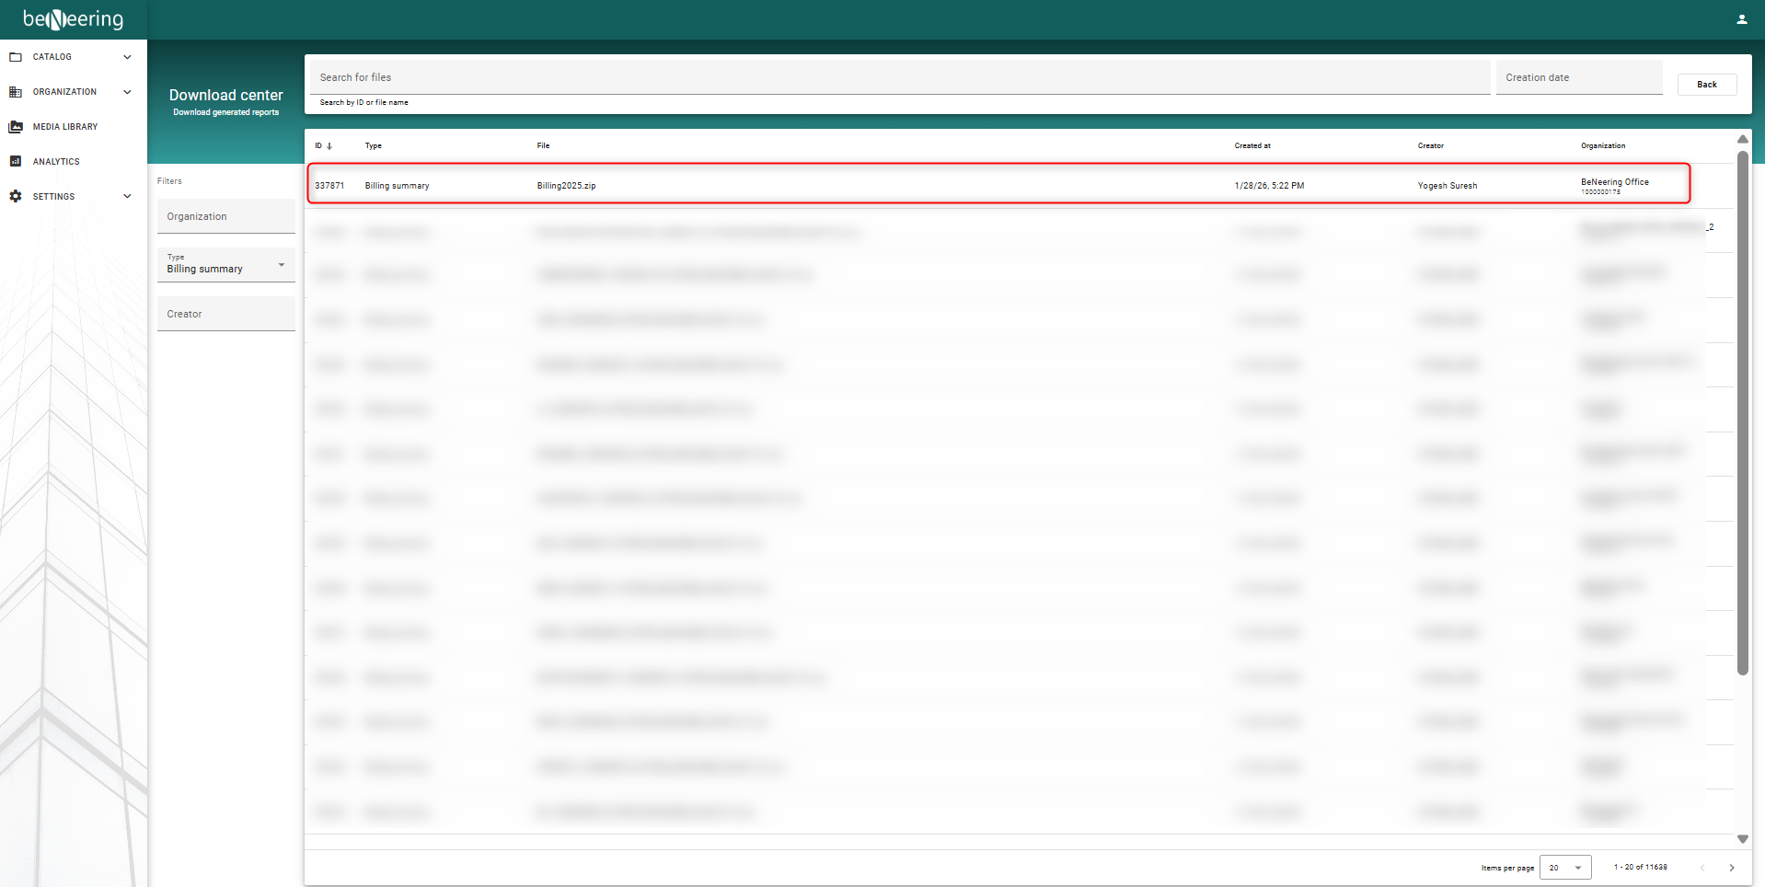
Task: Click the Organization building icon
Action: pos(16,92)
